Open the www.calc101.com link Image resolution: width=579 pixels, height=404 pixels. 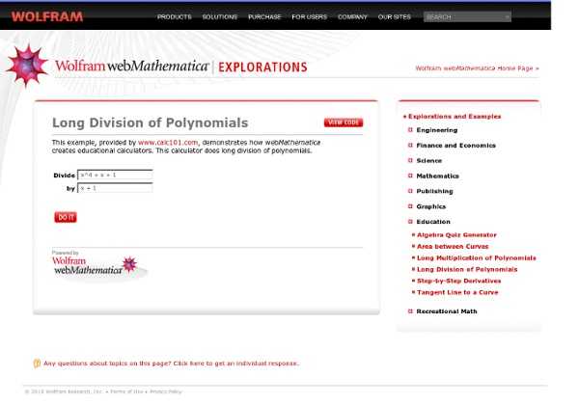(x=168, y=143)
